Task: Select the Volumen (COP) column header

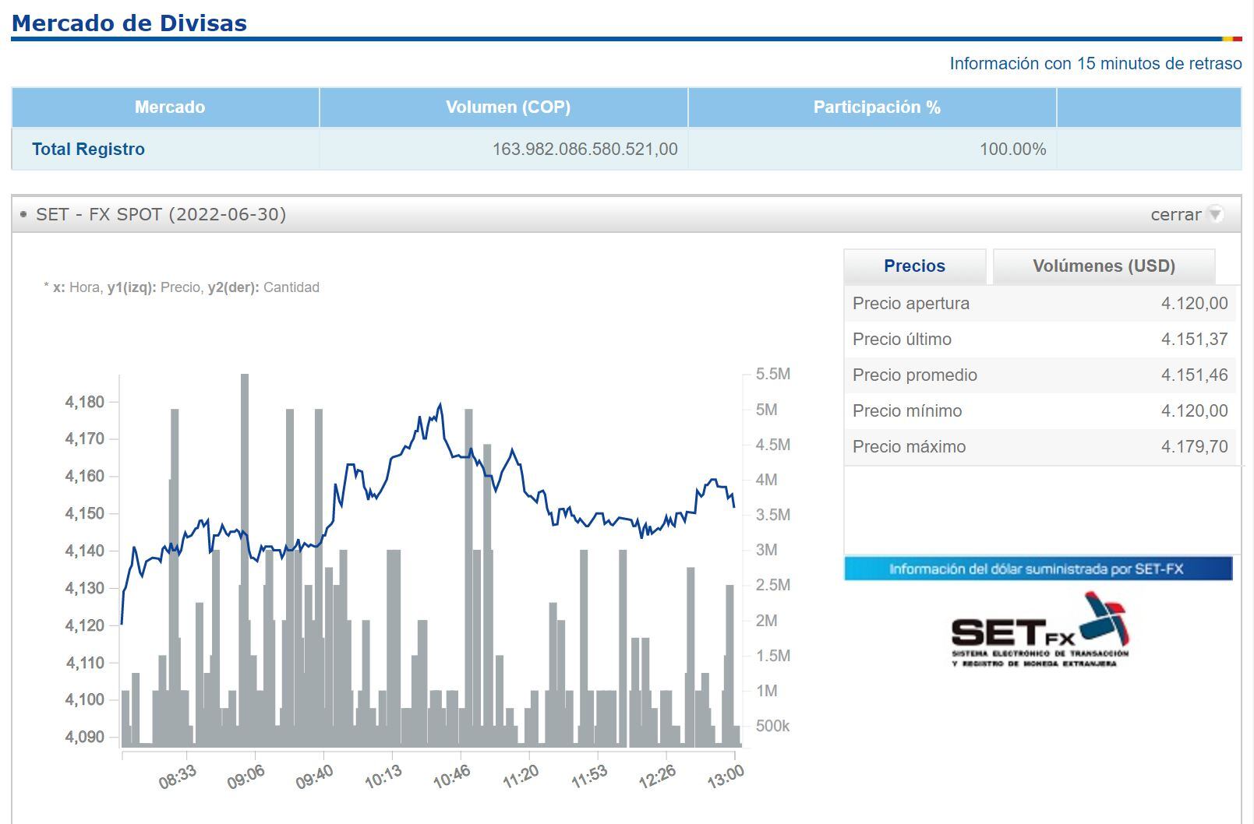Action: pyautogui.click(x=507, y=107)
